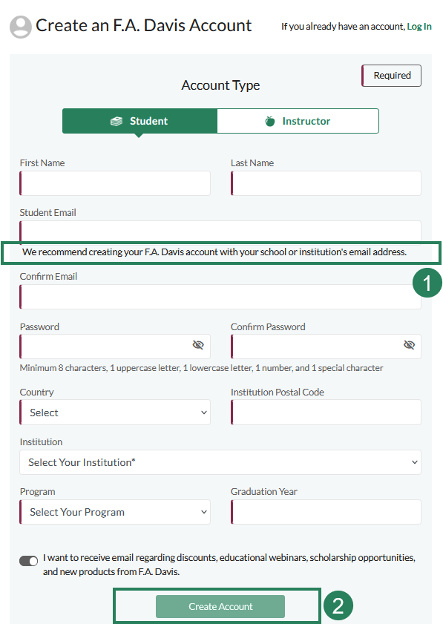Click the Last Name input box
The height and width of the screenshot is (624, 443).
[326, 183]
